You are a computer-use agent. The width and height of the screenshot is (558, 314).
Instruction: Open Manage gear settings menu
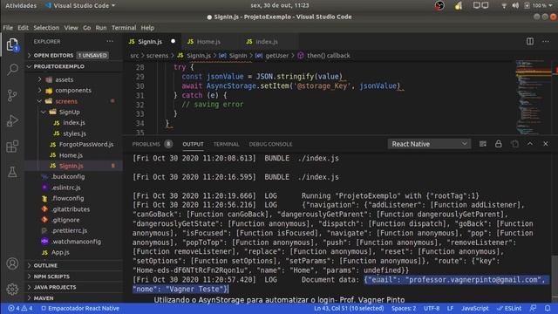(x=12, y=289)
